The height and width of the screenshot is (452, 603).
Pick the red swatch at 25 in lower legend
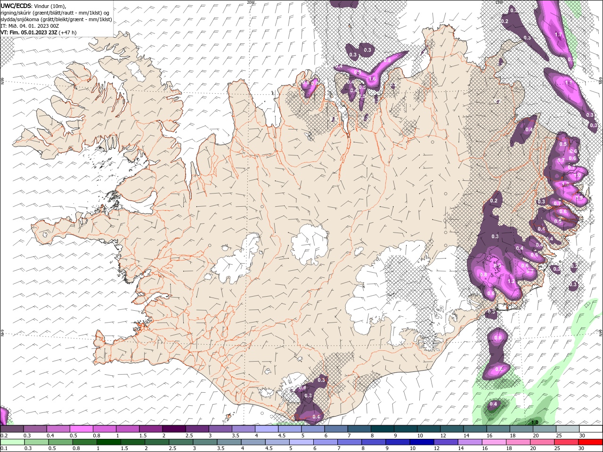click(x=565, y=442)
